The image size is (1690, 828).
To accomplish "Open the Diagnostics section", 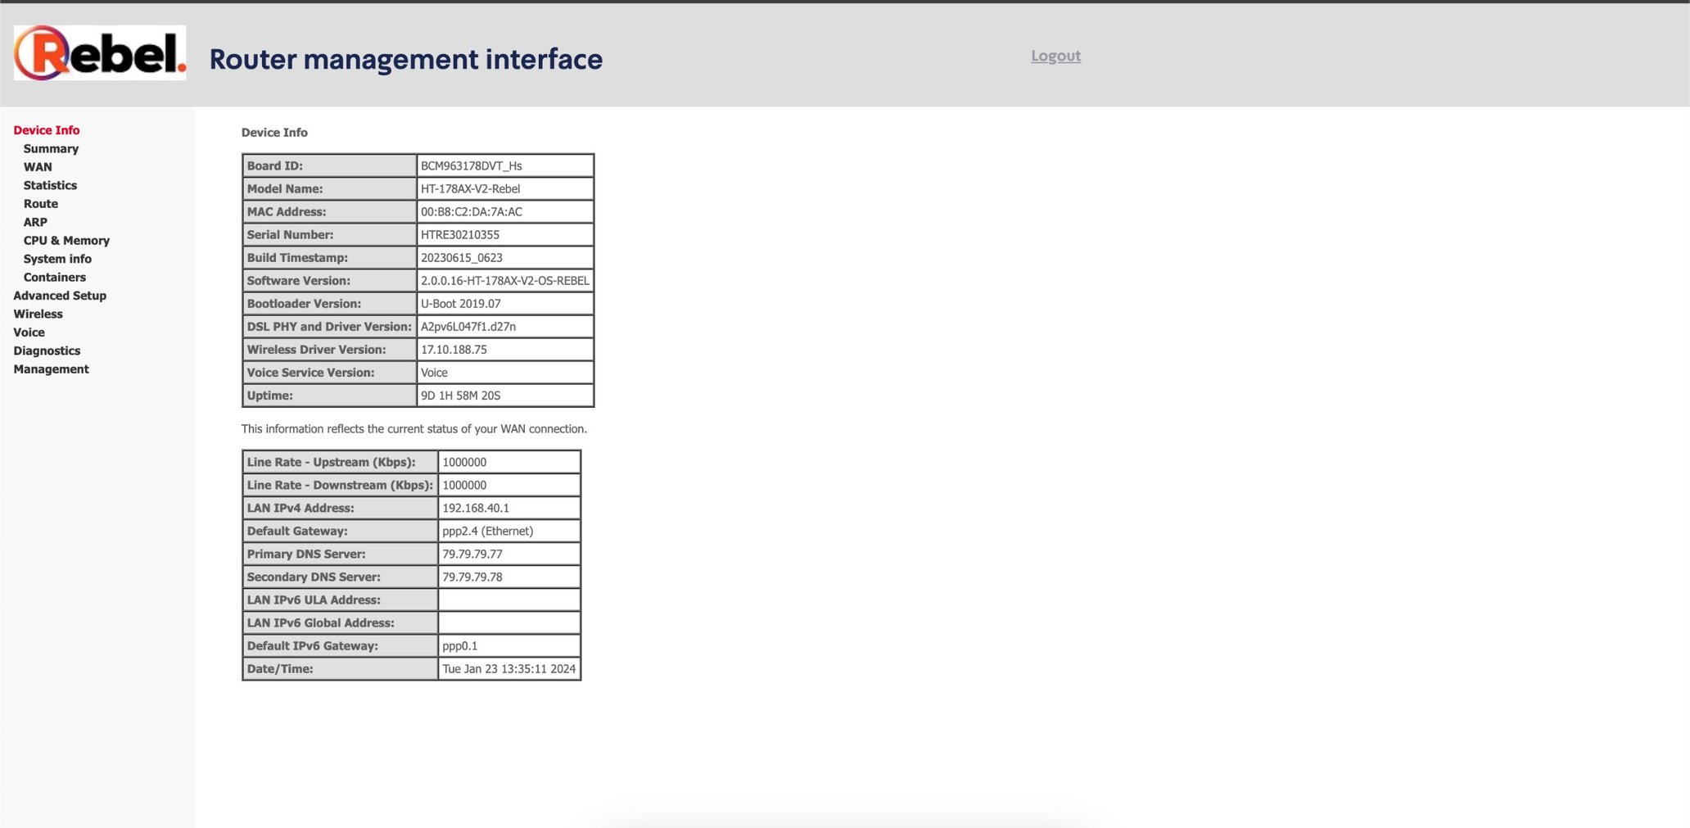I will click(47, 350).
